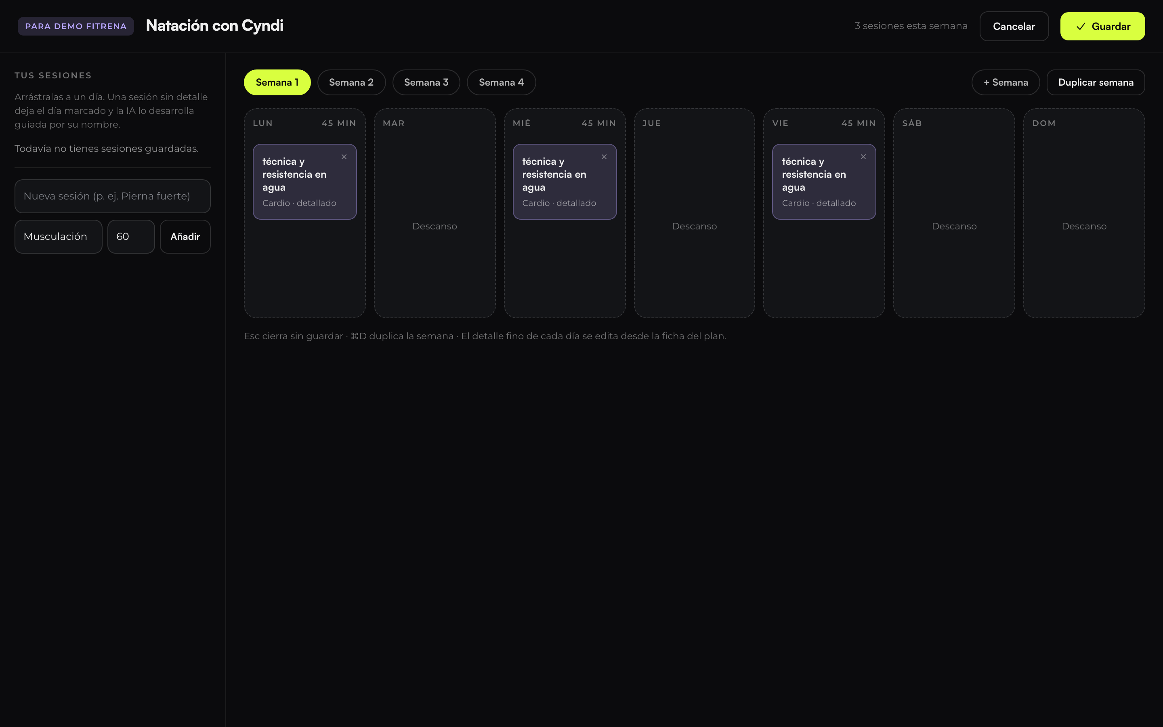Screen dimensions: 1163x727
Task: Remove Wednesday's técnica y resistencia session
Action: [x=604, y=157]
